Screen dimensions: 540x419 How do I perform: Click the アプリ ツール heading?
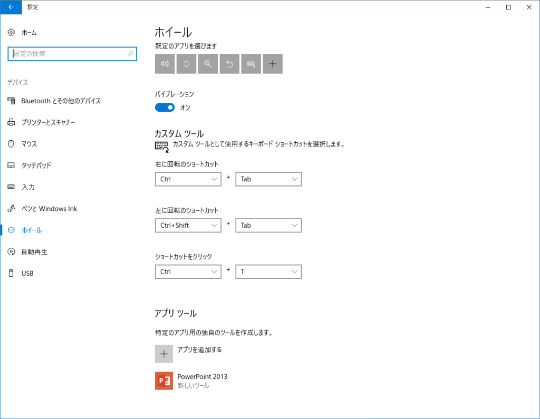tap(176, 313)
